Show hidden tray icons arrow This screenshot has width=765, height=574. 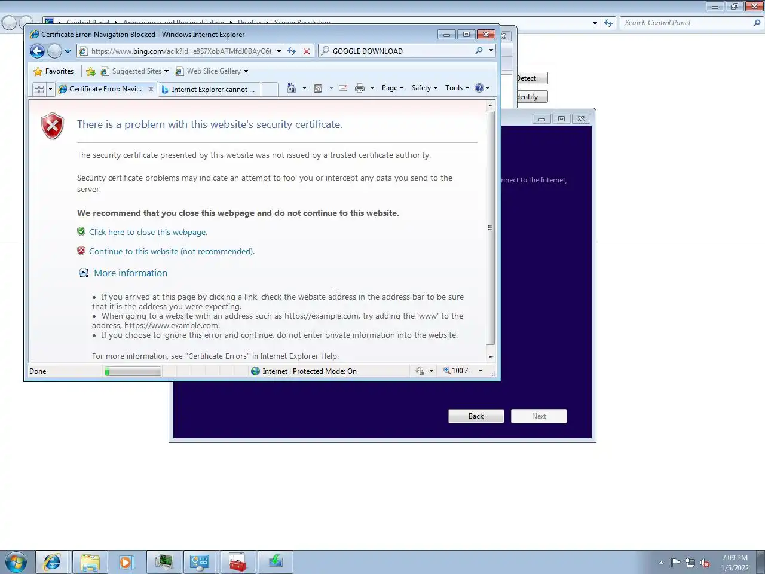coord(661,563)
